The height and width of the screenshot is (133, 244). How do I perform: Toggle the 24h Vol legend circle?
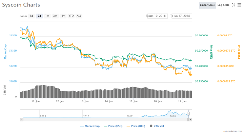(151, 126)
